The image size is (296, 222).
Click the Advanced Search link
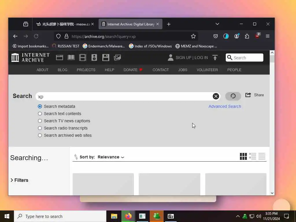pyautogui.click(x=225, y=106)
